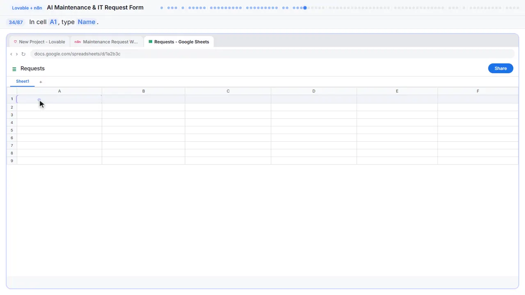The height and width of the screenshot is (295, 525).
Task: Select column E header
Action: [x=397, y=91]
